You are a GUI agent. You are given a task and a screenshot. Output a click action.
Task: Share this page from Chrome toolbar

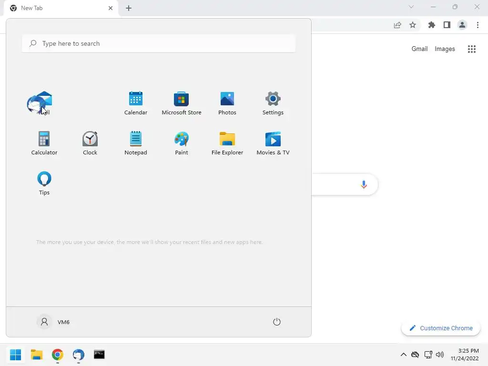tap(397, 25)
